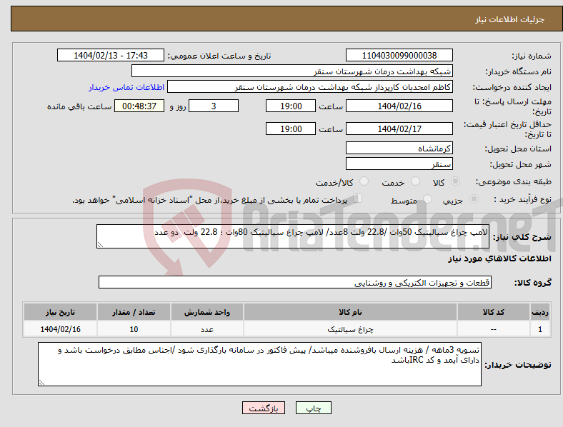Click the row number cell 1
563x427 pixels.
pyautogui.click(x=540, y=329)
